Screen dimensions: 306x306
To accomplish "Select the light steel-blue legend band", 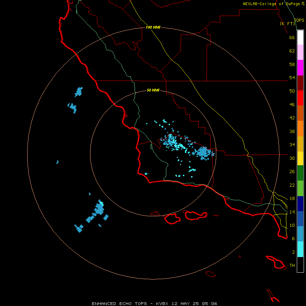I will pyautogui.click(x=300, y=234).
